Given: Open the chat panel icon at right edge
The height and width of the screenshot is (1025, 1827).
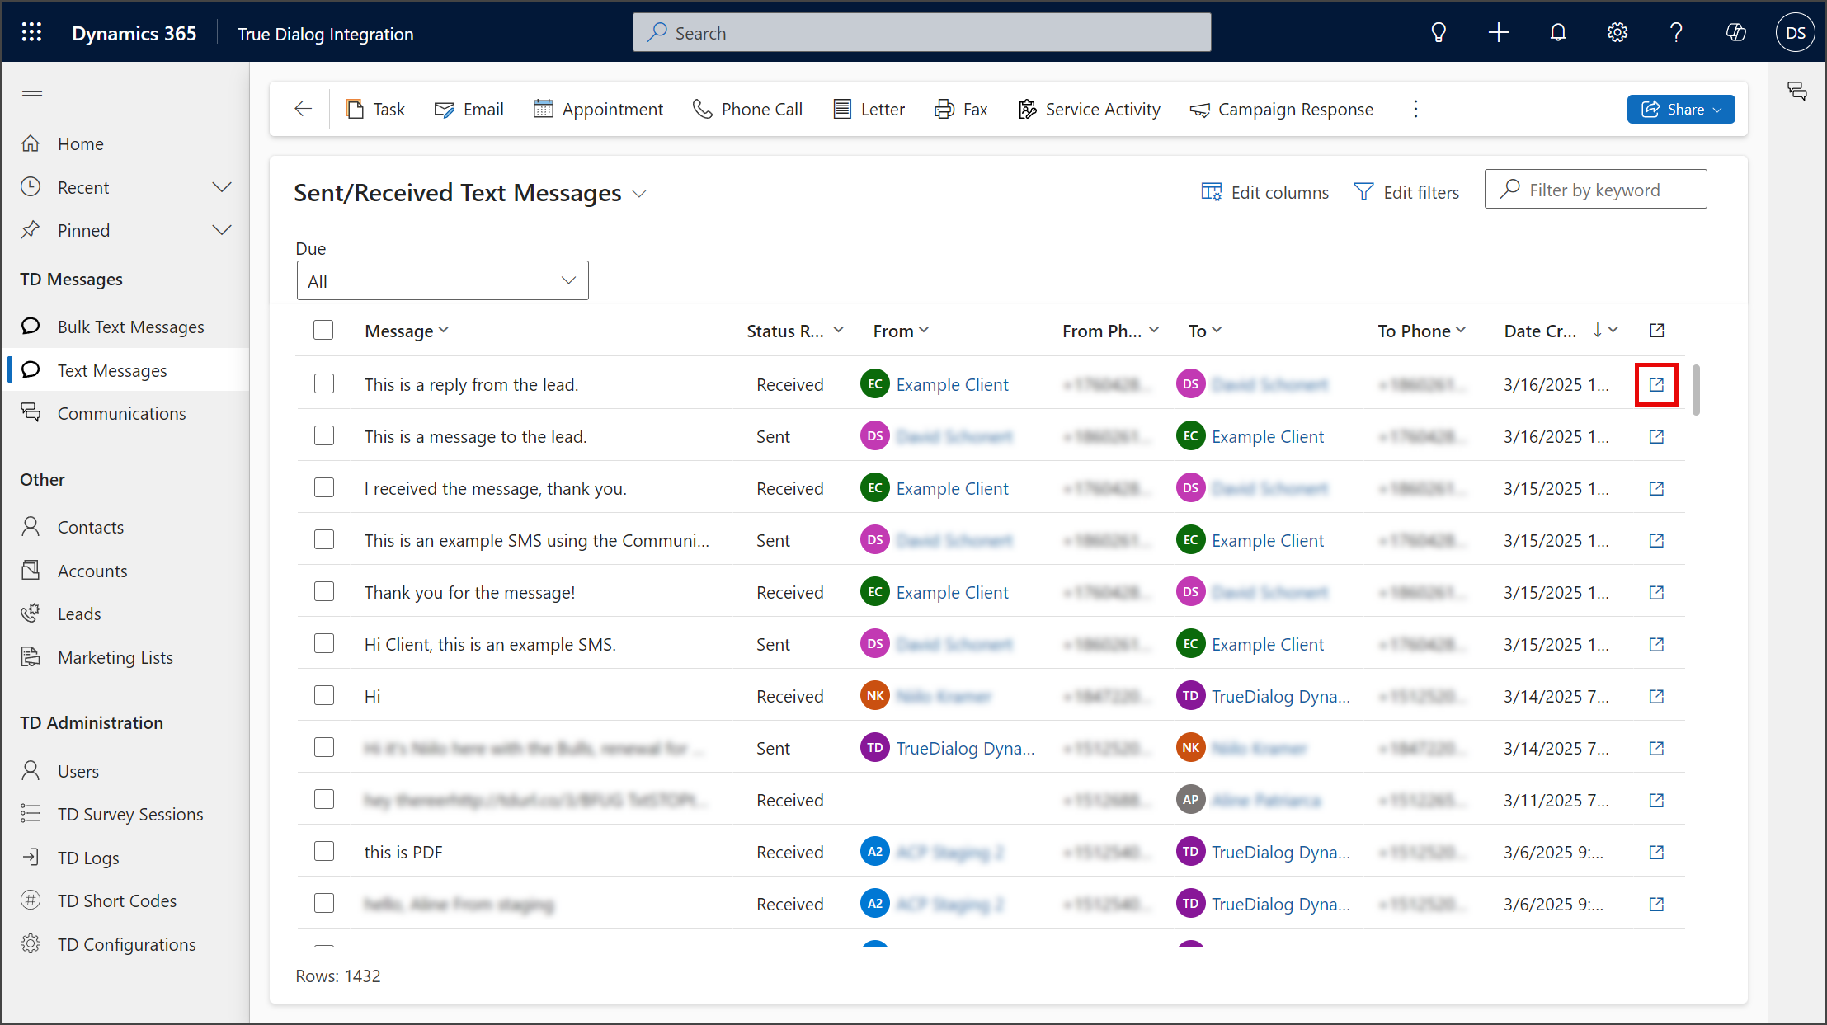Looking at the screenshot, I should click(1796, 91).
